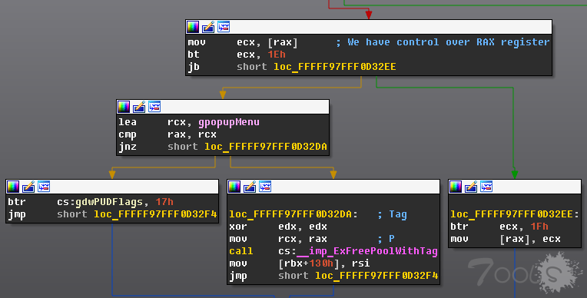
Task: Click color icon in ExFreePoolWithTag node
Action: click(234, 187)
